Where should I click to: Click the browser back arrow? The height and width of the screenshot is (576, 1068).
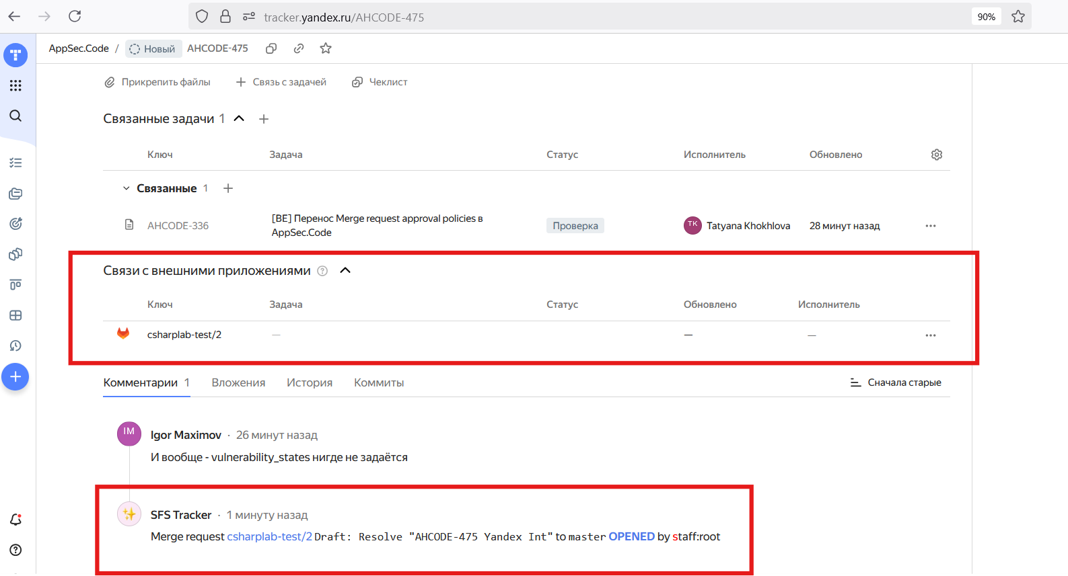[x=14, y=16]
